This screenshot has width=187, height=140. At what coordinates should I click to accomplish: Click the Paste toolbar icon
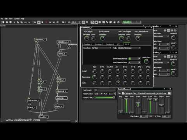[21, 22]
